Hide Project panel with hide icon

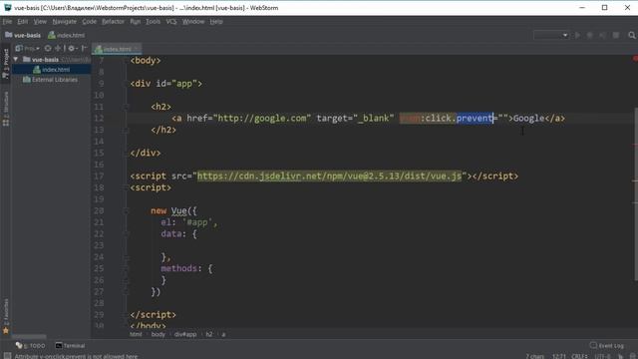tap(84, 49)
